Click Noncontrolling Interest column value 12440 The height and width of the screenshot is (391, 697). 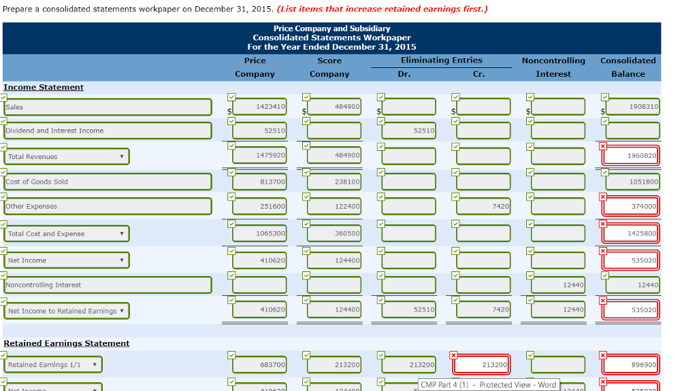pyautogui.click(x=558, y=285)
